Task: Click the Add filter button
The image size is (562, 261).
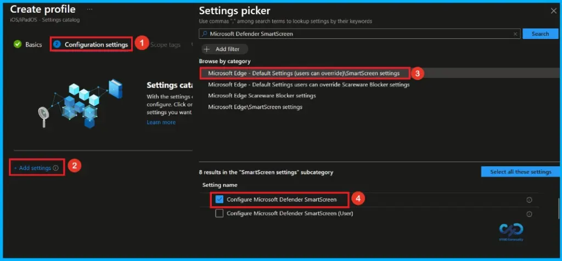Action: pyautogui.click(x=224, y=49)
